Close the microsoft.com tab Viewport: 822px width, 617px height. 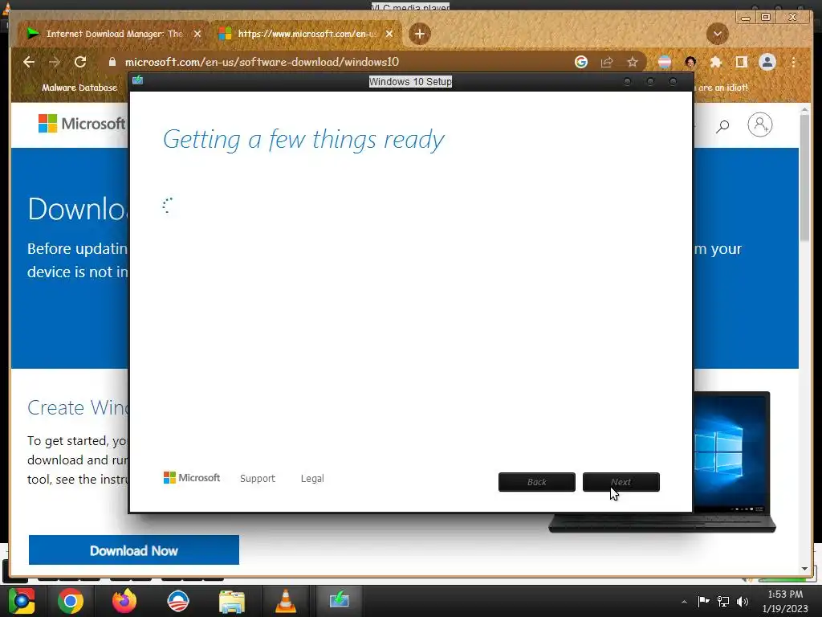[x=389, y=34]
